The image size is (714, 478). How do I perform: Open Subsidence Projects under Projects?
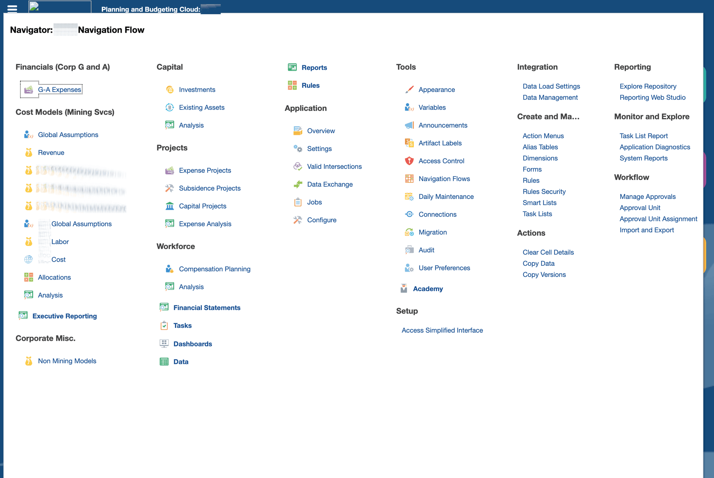209,188
